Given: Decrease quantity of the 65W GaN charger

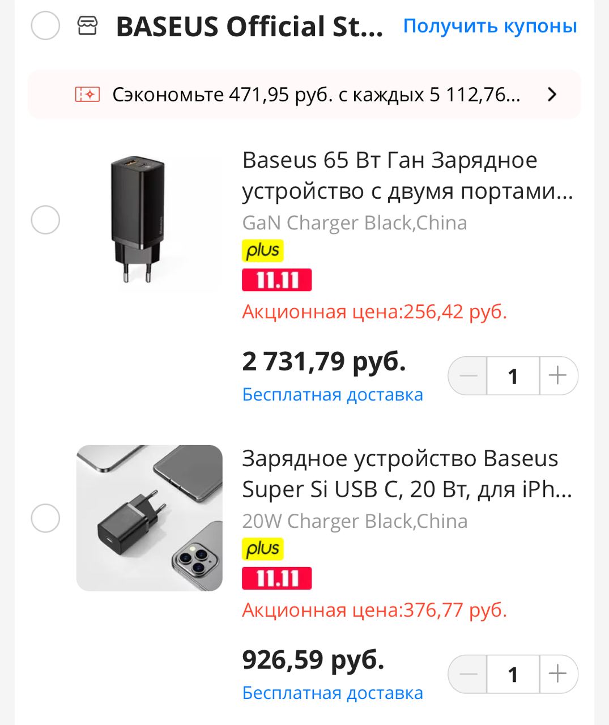Looking at the screenshot, I should [x=469, y=376].
